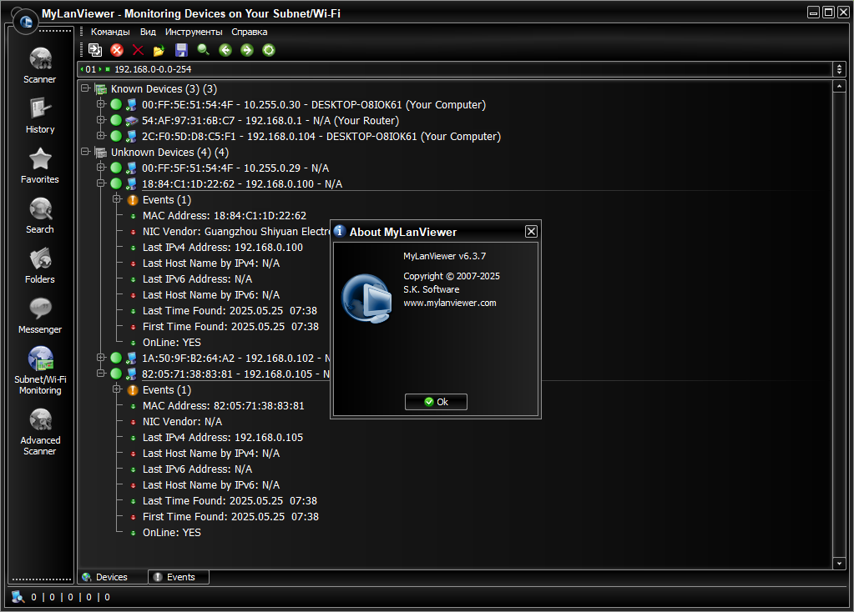Image resolution: width=854 pixels, height=612 pixels.
Task: Select device 2C:F0:5D:D8:C5:F1 row
Action: 321,137
